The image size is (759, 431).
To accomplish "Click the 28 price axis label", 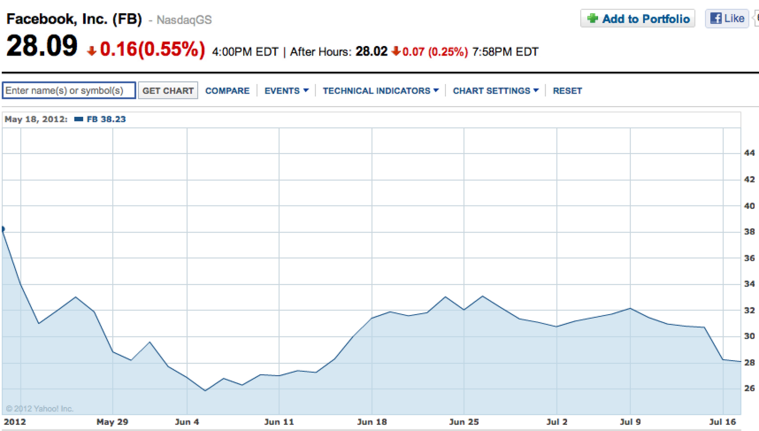I will click(750, 363).
